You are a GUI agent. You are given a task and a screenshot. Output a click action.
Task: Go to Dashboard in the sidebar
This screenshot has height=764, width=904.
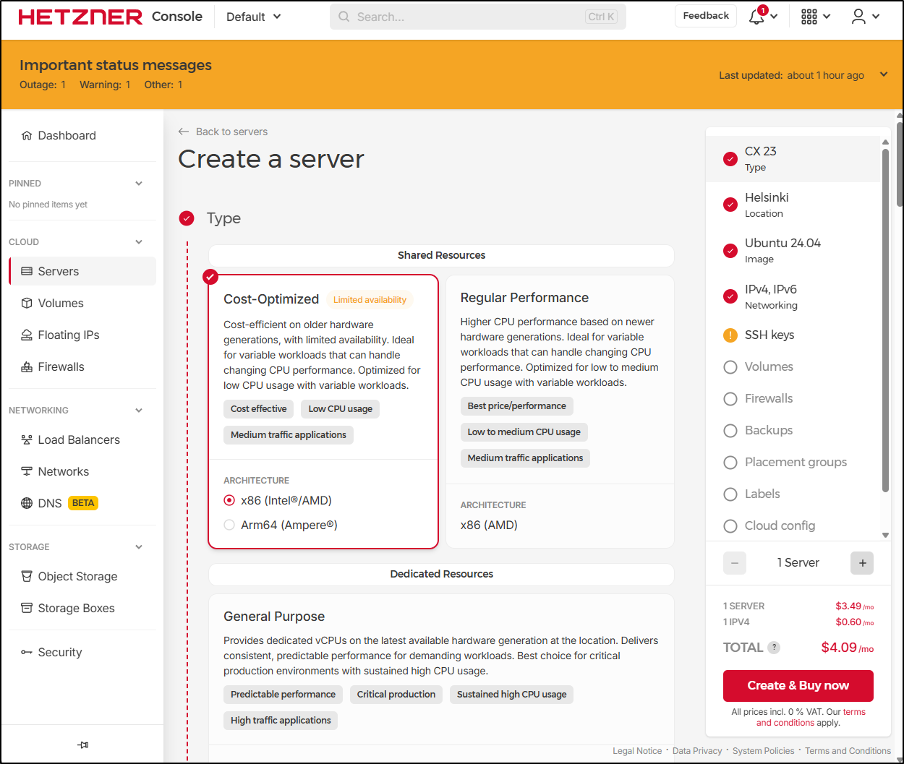[x=67, y=136]
